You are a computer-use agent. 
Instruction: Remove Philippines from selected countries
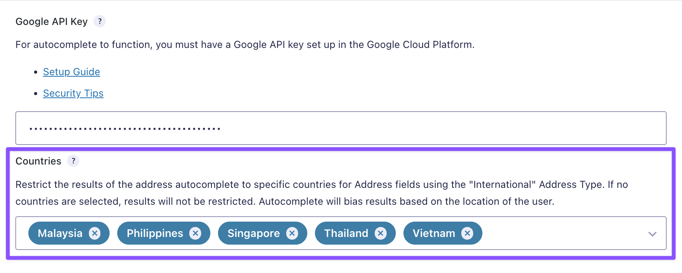coord(195,233)
